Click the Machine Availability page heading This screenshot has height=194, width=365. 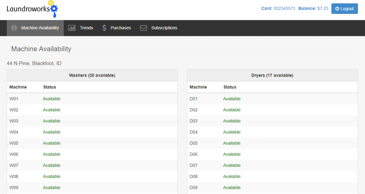pos(41,49)
